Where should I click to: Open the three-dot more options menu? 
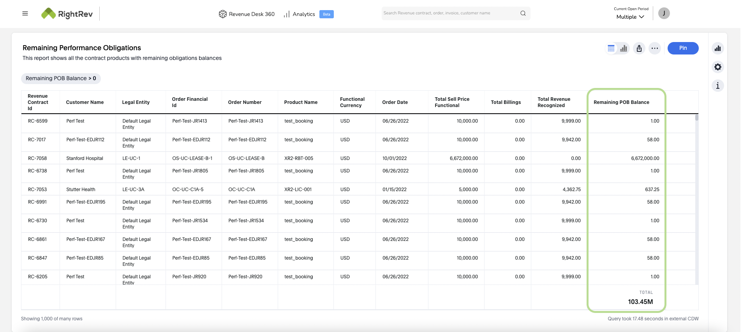tap(655, 48)
